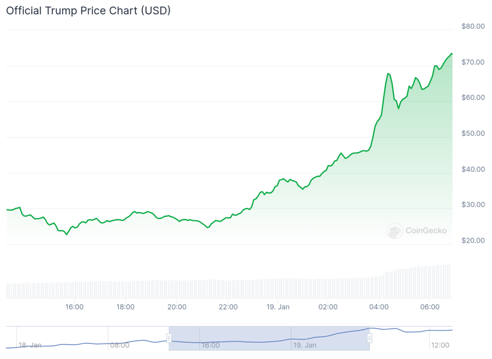The height and width of the screenshot is (359, 492).
Task: Click the $20.00 y-axis label
Action: coord(473,240)
